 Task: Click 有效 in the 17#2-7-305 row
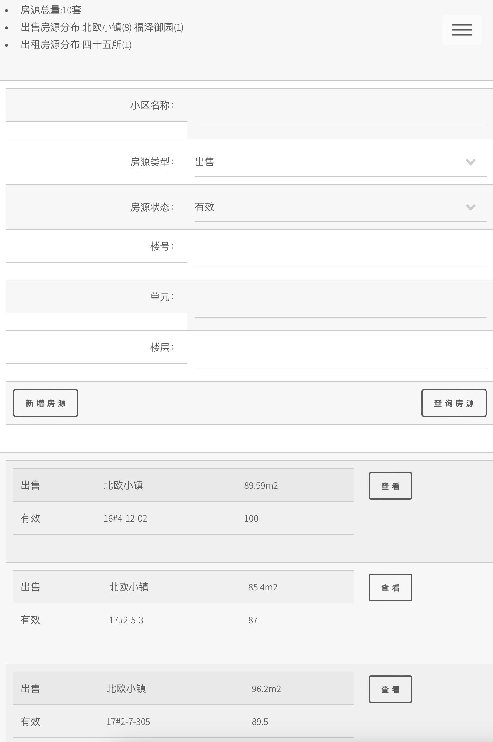click(x=30, y=721)
